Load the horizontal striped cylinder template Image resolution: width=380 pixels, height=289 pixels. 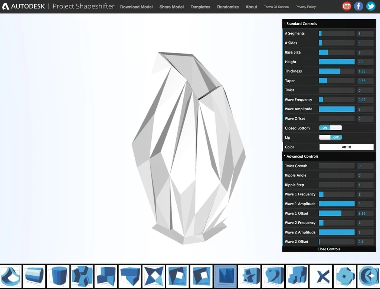tap(34, 276)
